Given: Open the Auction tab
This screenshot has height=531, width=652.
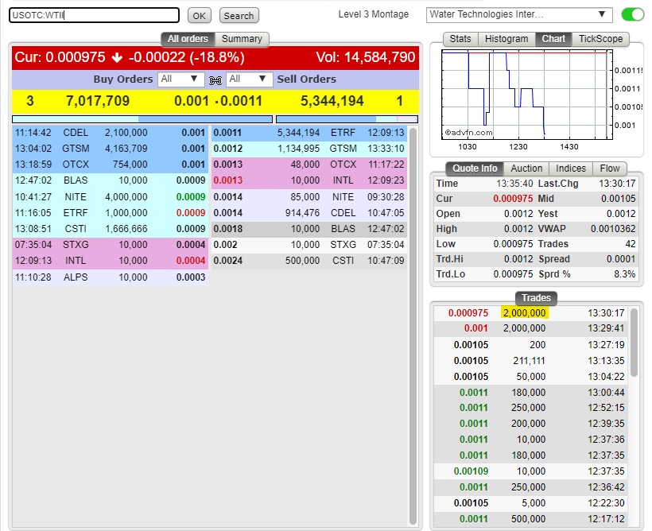Looking at the screenshot, I should click(526, 169).
